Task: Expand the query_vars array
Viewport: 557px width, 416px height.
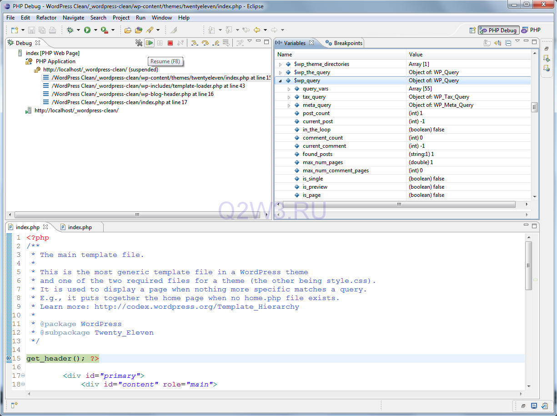Action: pos(289,89)
